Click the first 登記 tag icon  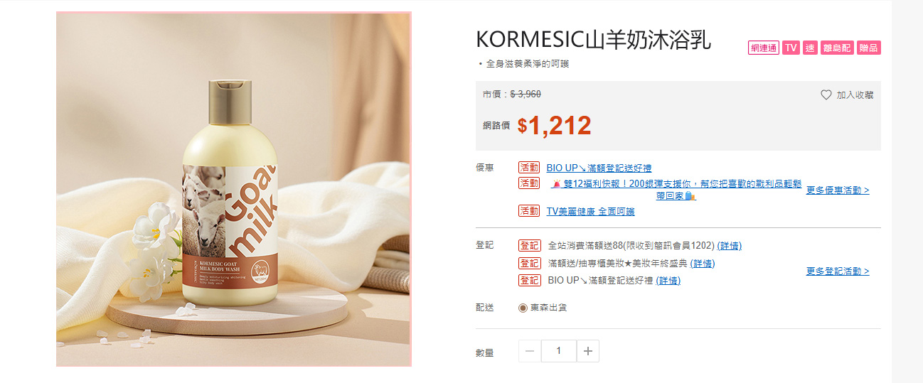[x=529, y=246]
